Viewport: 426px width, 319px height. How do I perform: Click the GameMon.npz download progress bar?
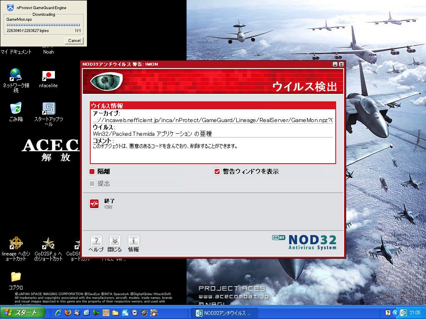pyautogui.click(x=43, y=25)
